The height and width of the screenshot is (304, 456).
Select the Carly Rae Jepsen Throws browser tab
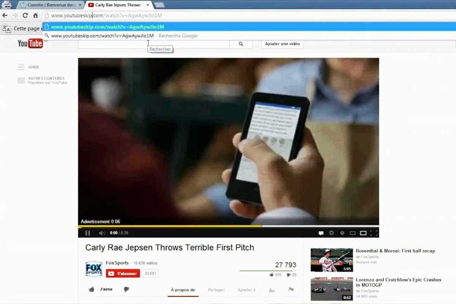click(118, 5)
